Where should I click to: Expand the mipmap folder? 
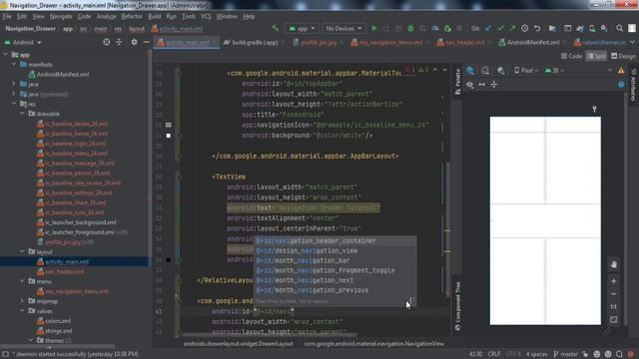click(22, 301)
